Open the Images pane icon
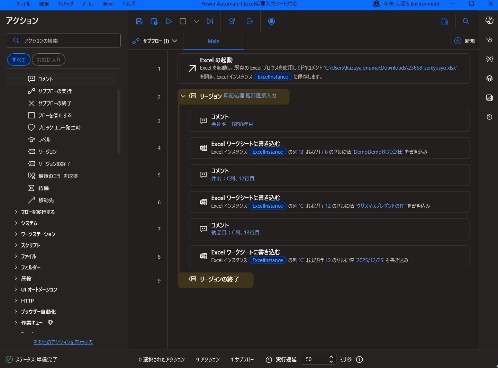Image resolution: width=498 pixels, height=368 pixels. pyautogui.click(x=489, y=98)
